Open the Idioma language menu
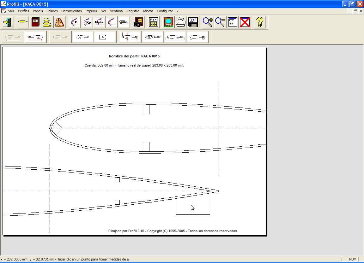Image resolution: width=364 pixels, height=263 pixels. [x=148, y=11]
